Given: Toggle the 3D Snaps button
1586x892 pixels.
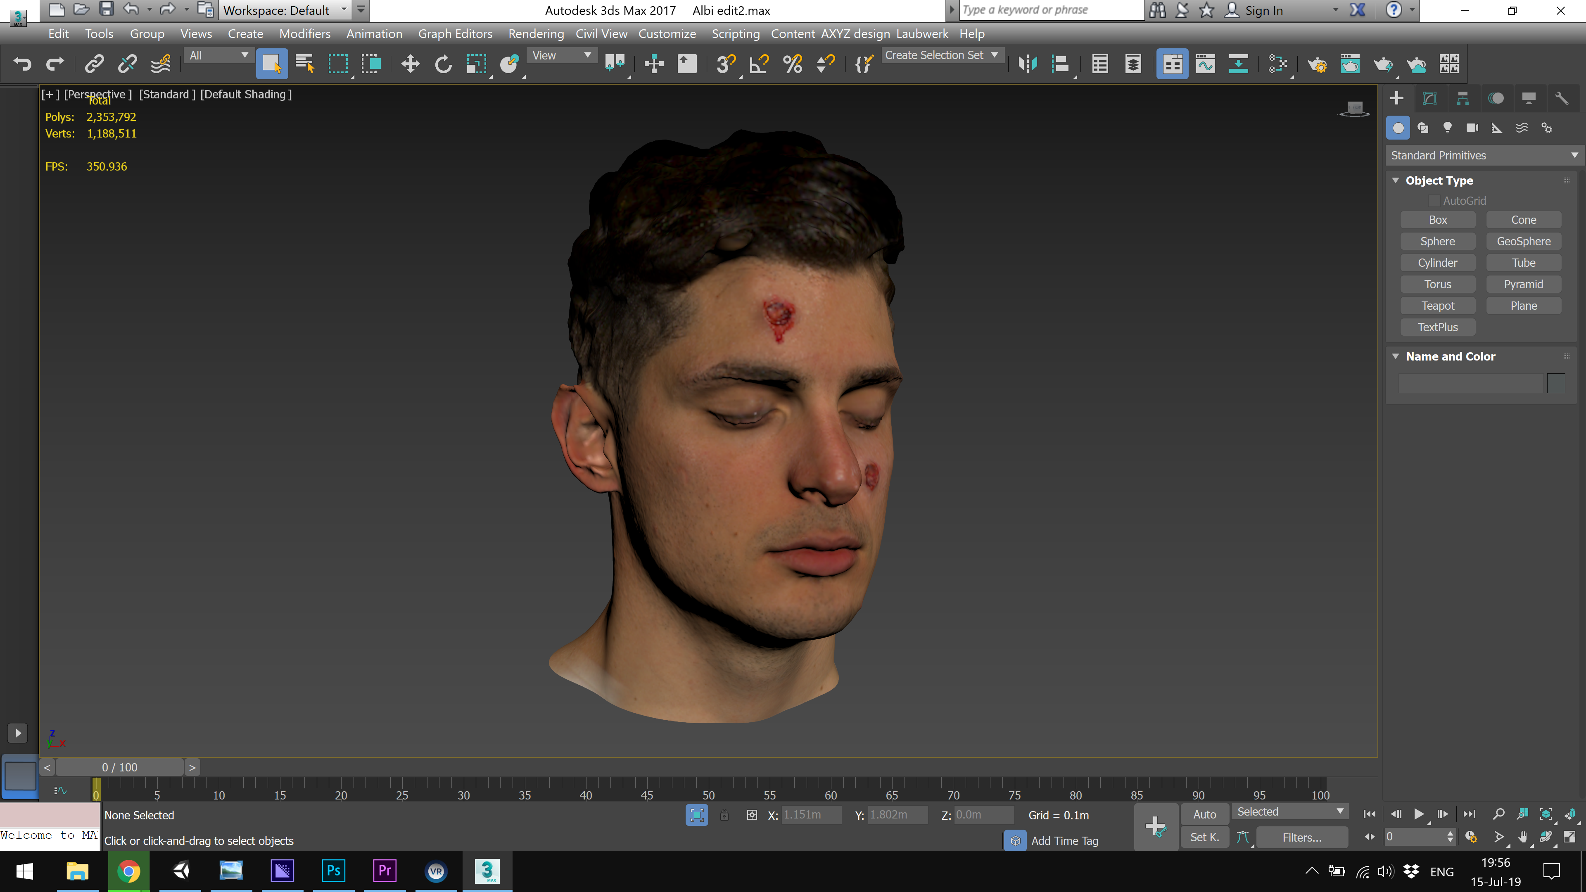Looking at the screenshot, I should coord(726,64).
